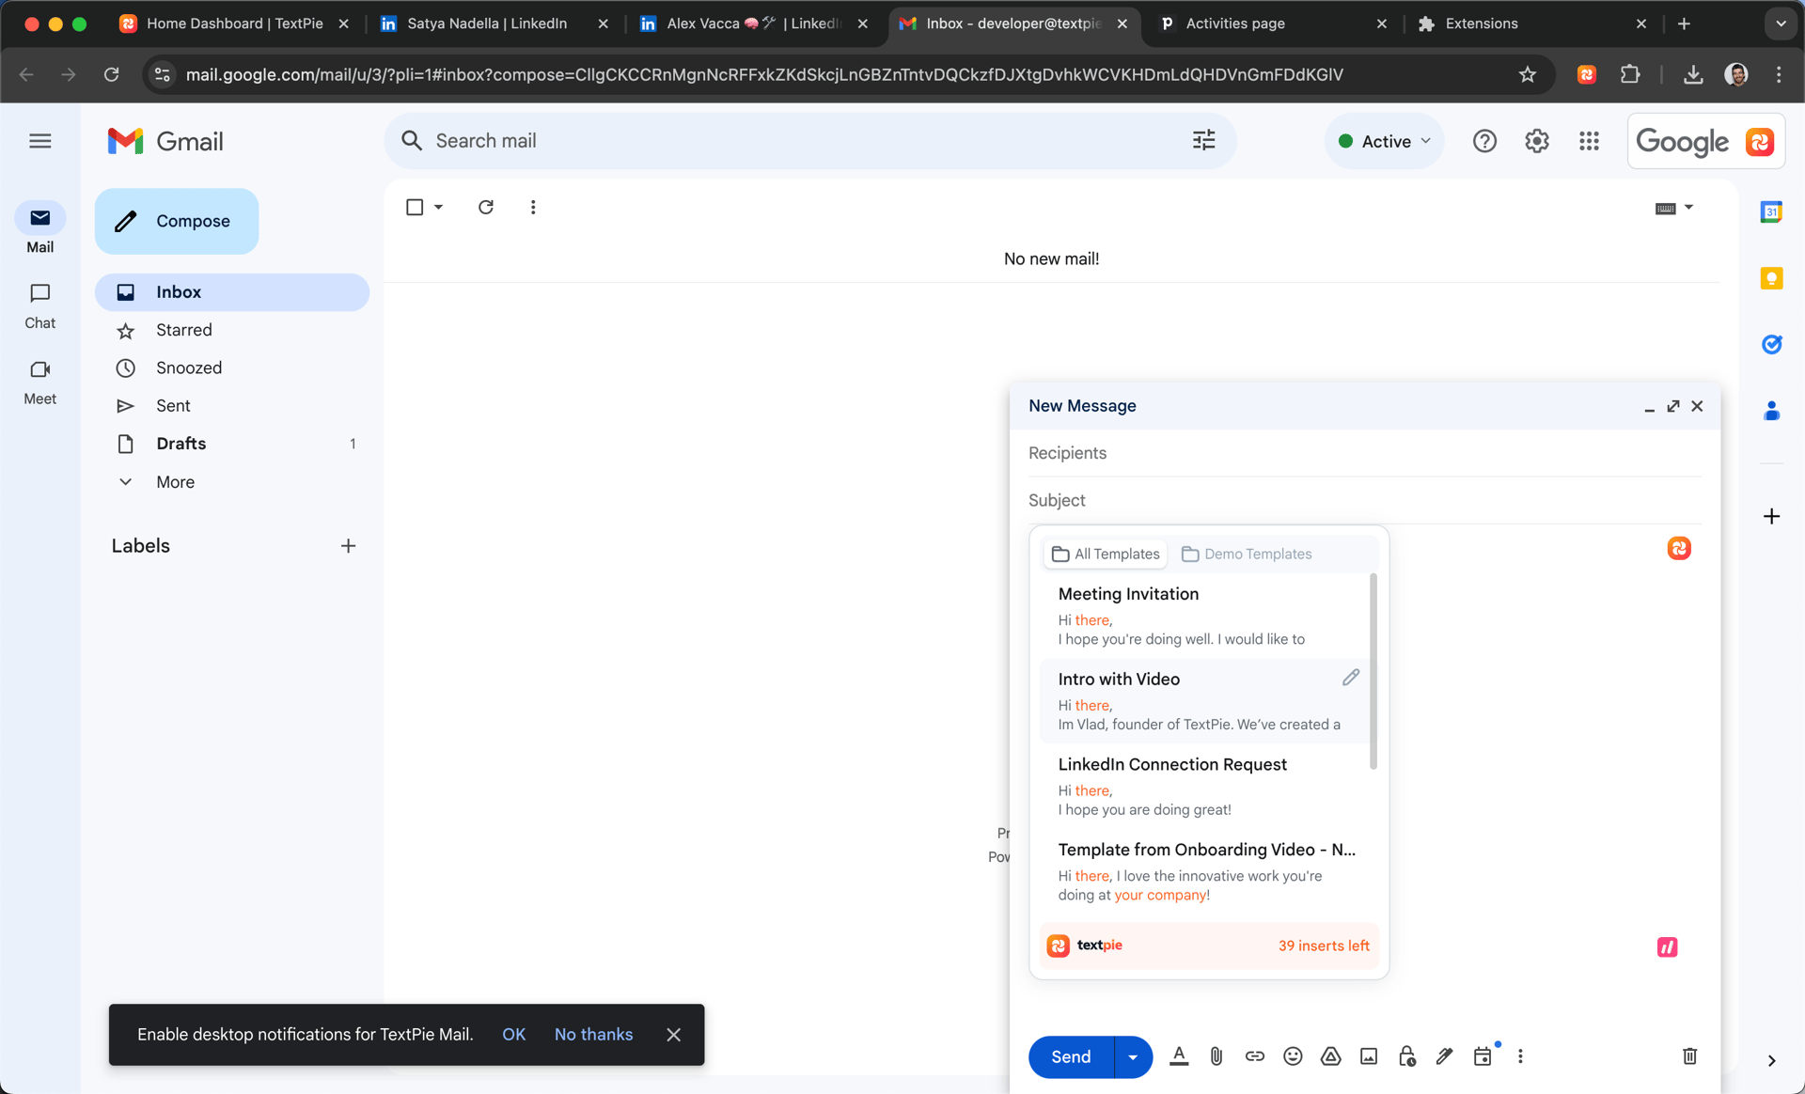Open the Active status dropdown
1805x1094 pixels.
click(x=1384, y=141)
